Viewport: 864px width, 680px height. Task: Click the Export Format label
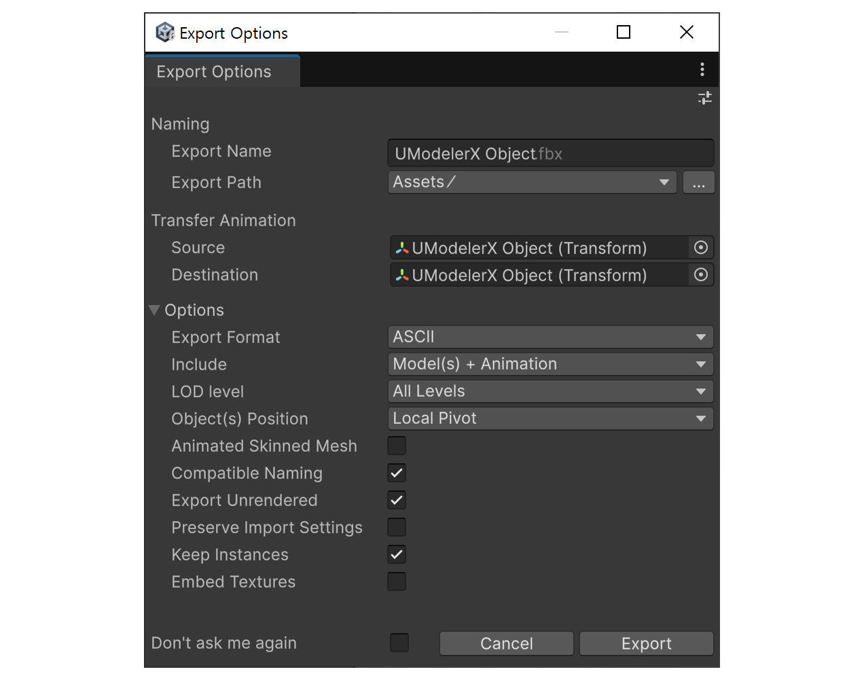point(226,338)
